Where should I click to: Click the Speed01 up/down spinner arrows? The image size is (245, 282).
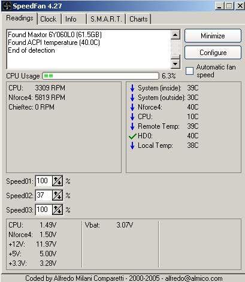pos(58,181)
